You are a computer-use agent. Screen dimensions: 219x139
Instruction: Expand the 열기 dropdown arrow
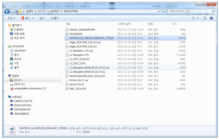tap(33, 18)
